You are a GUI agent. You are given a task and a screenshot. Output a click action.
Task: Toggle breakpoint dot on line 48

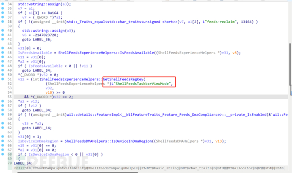click(x=3, y=66)
